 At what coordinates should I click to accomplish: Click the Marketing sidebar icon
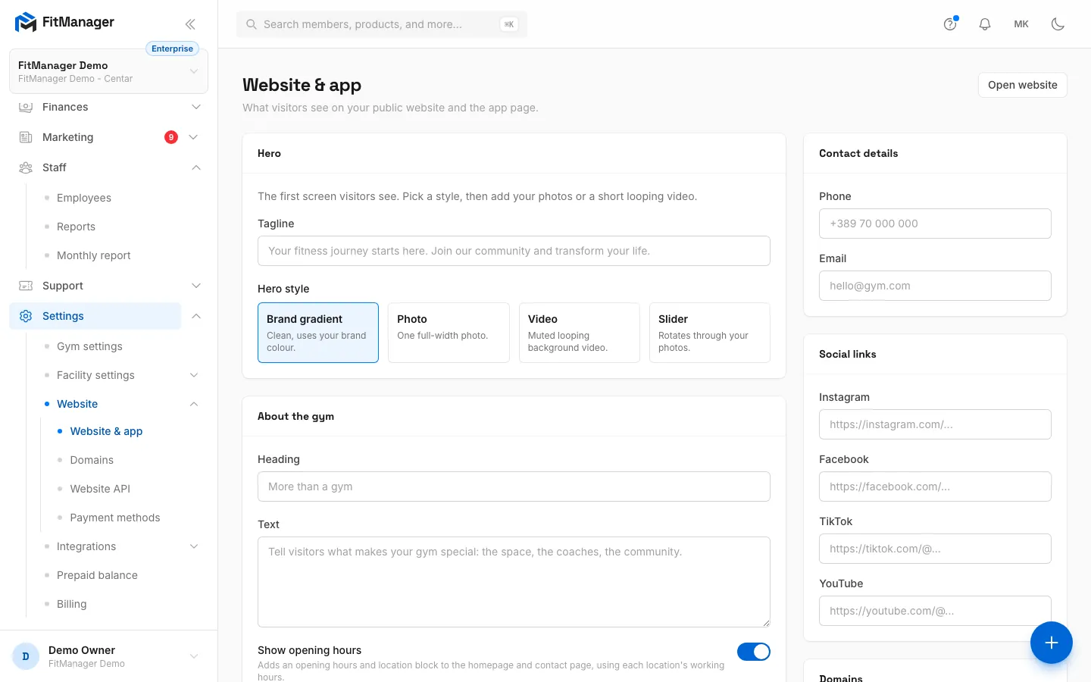pos(26,137)
